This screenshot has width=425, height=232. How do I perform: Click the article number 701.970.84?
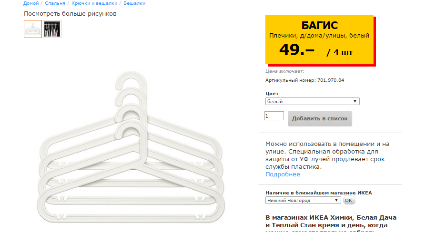330,80
